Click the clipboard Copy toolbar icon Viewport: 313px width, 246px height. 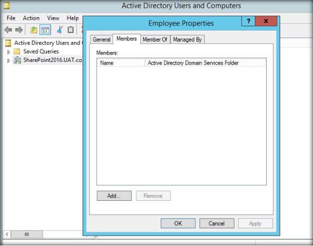point(71,30)
